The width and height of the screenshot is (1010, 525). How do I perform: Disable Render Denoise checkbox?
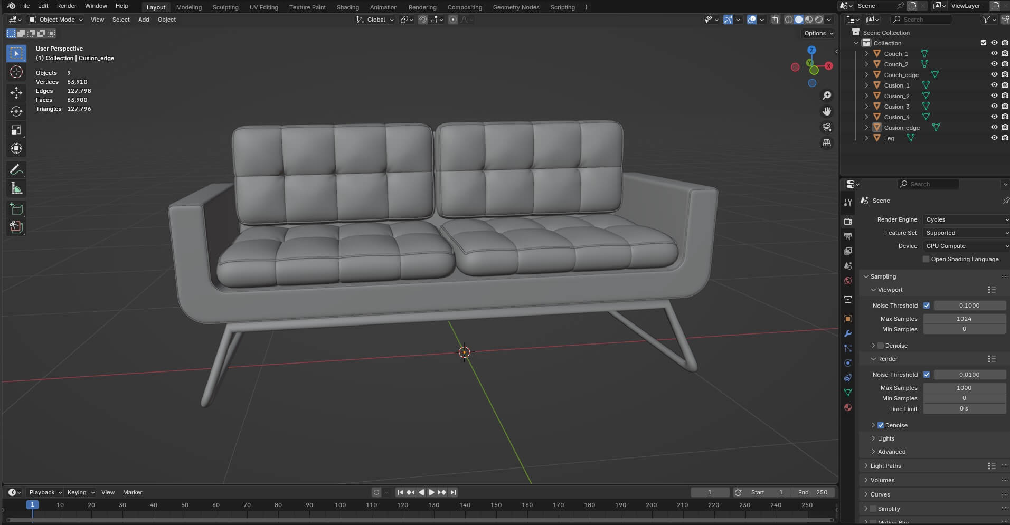click(x=881, y=425)
